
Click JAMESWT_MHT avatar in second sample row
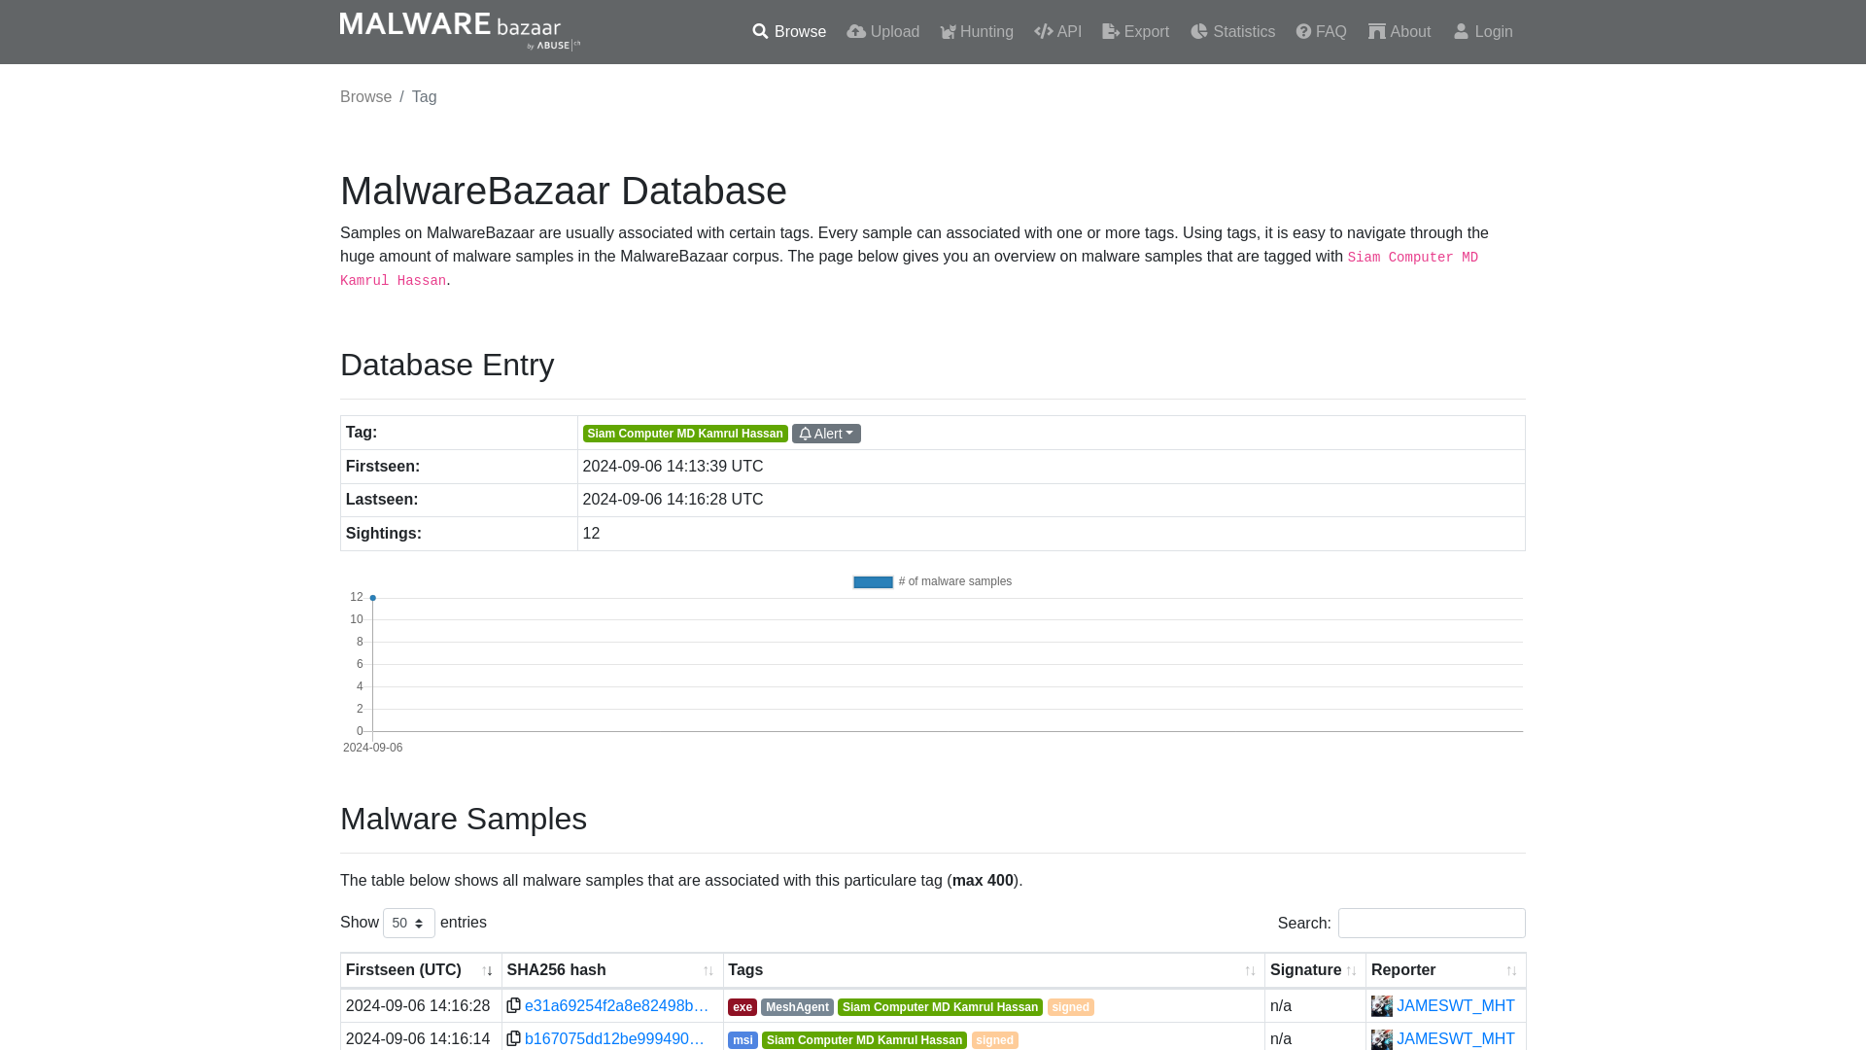point(1382,1039)
